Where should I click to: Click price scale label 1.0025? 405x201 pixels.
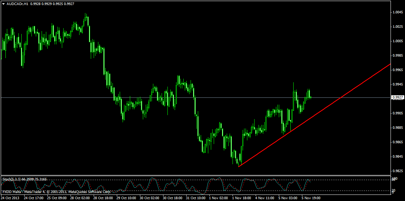pos(397,27)
